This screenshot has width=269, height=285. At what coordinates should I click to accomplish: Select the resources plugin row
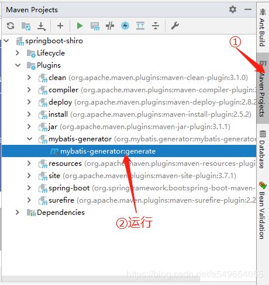point(129,164)
